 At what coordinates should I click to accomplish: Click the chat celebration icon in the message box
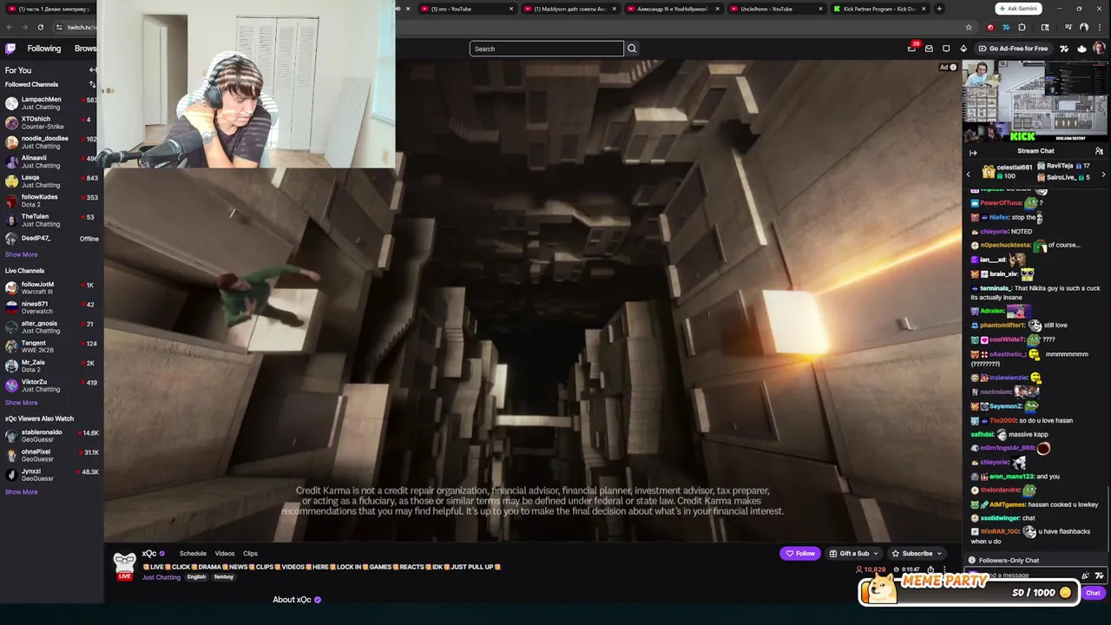tap(1085, 576)
